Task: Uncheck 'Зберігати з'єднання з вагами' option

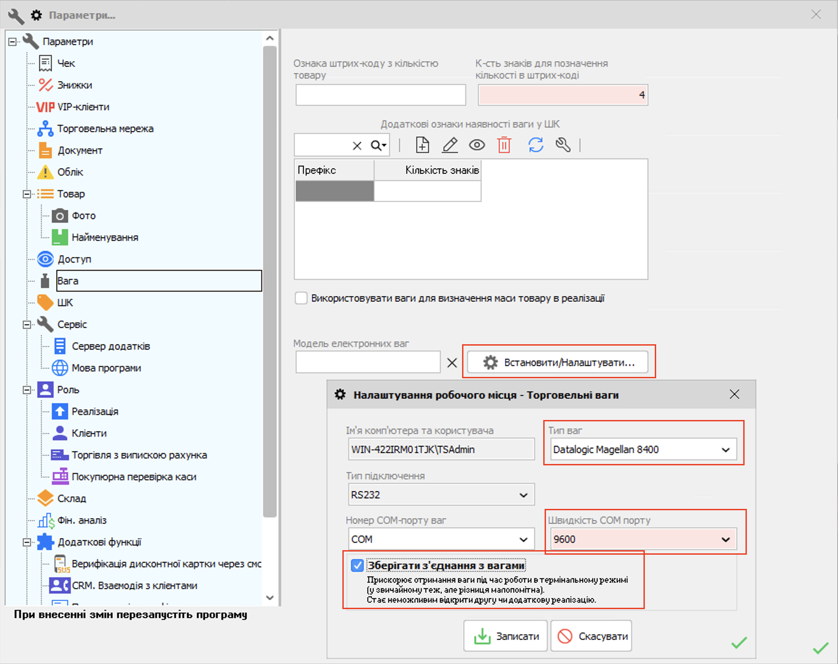Action: pyautogui.click(x=357, y=566)
